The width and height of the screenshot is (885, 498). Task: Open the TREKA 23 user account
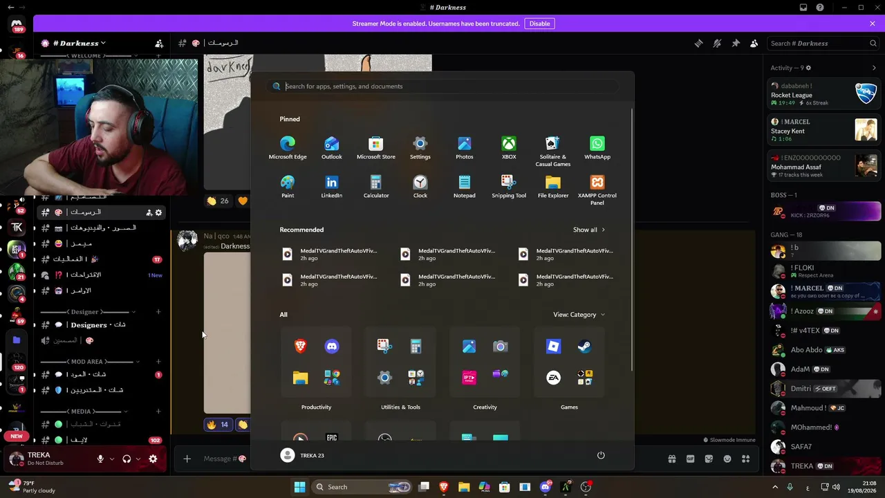click(x=302, y=455)
